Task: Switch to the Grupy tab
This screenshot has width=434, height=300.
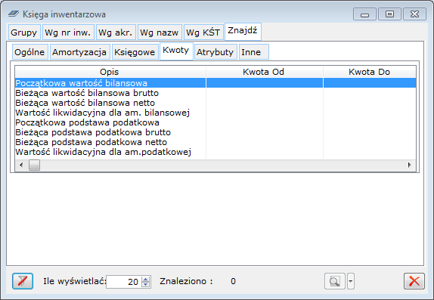Action: (24, 32)
